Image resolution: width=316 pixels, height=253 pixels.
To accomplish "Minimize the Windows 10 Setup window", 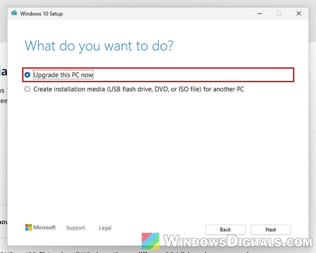I will (260, 14).
